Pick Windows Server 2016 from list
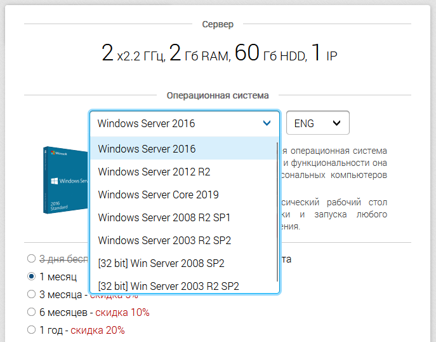The height and width of the screenshot is (342, 436). (x=183, y=149)
